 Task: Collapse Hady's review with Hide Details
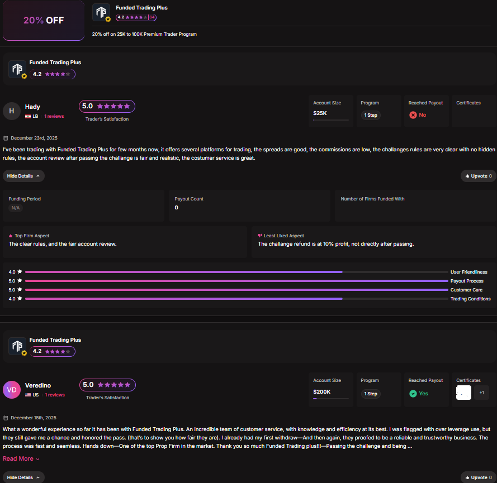point(23,176)
